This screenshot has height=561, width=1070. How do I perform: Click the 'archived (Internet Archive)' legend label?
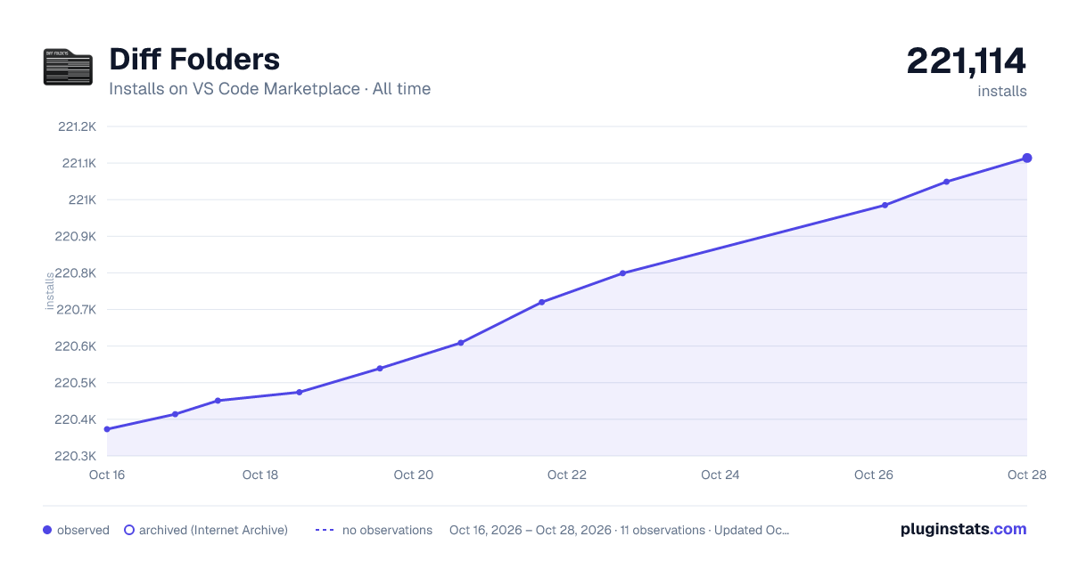(213, 530)
